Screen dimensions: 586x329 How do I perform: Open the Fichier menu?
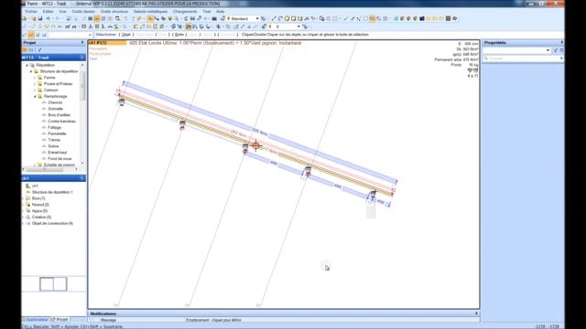(x=31, y=12)
